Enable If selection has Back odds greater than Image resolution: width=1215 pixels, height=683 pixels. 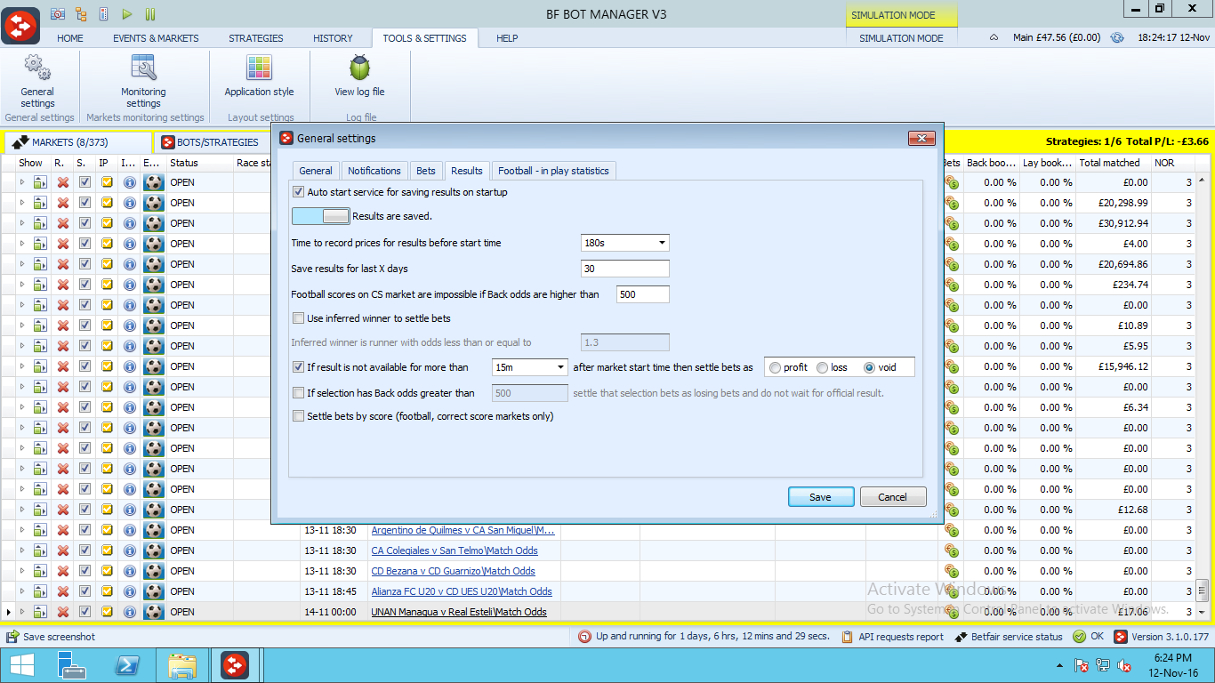(298, 392)
